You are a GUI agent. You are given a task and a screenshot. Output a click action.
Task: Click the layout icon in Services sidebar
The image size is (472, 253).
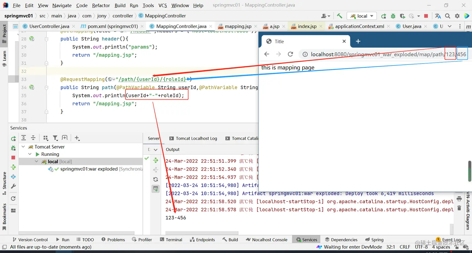[13, 210]
